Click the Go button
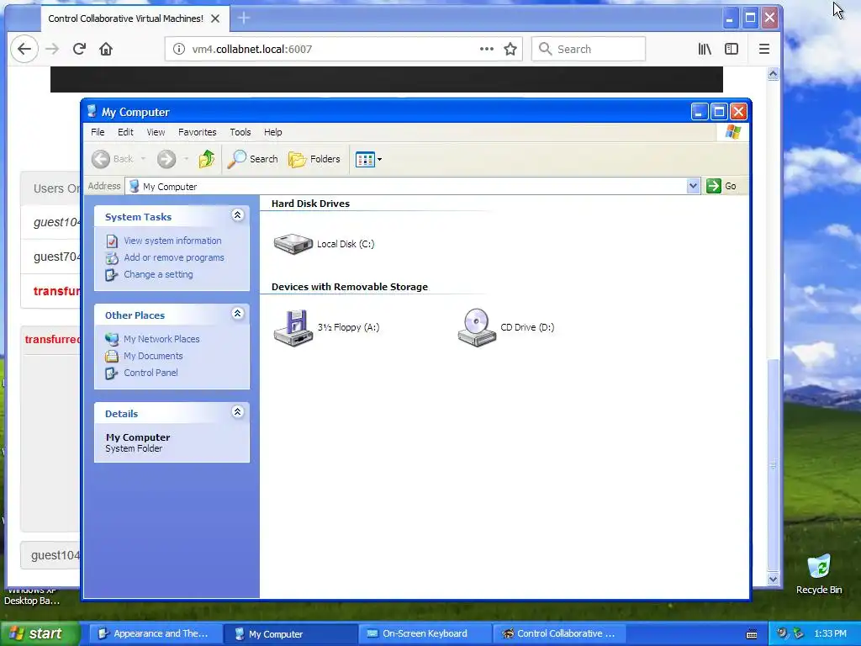Screen dimensions: 861x646 [x=721, y=186]
